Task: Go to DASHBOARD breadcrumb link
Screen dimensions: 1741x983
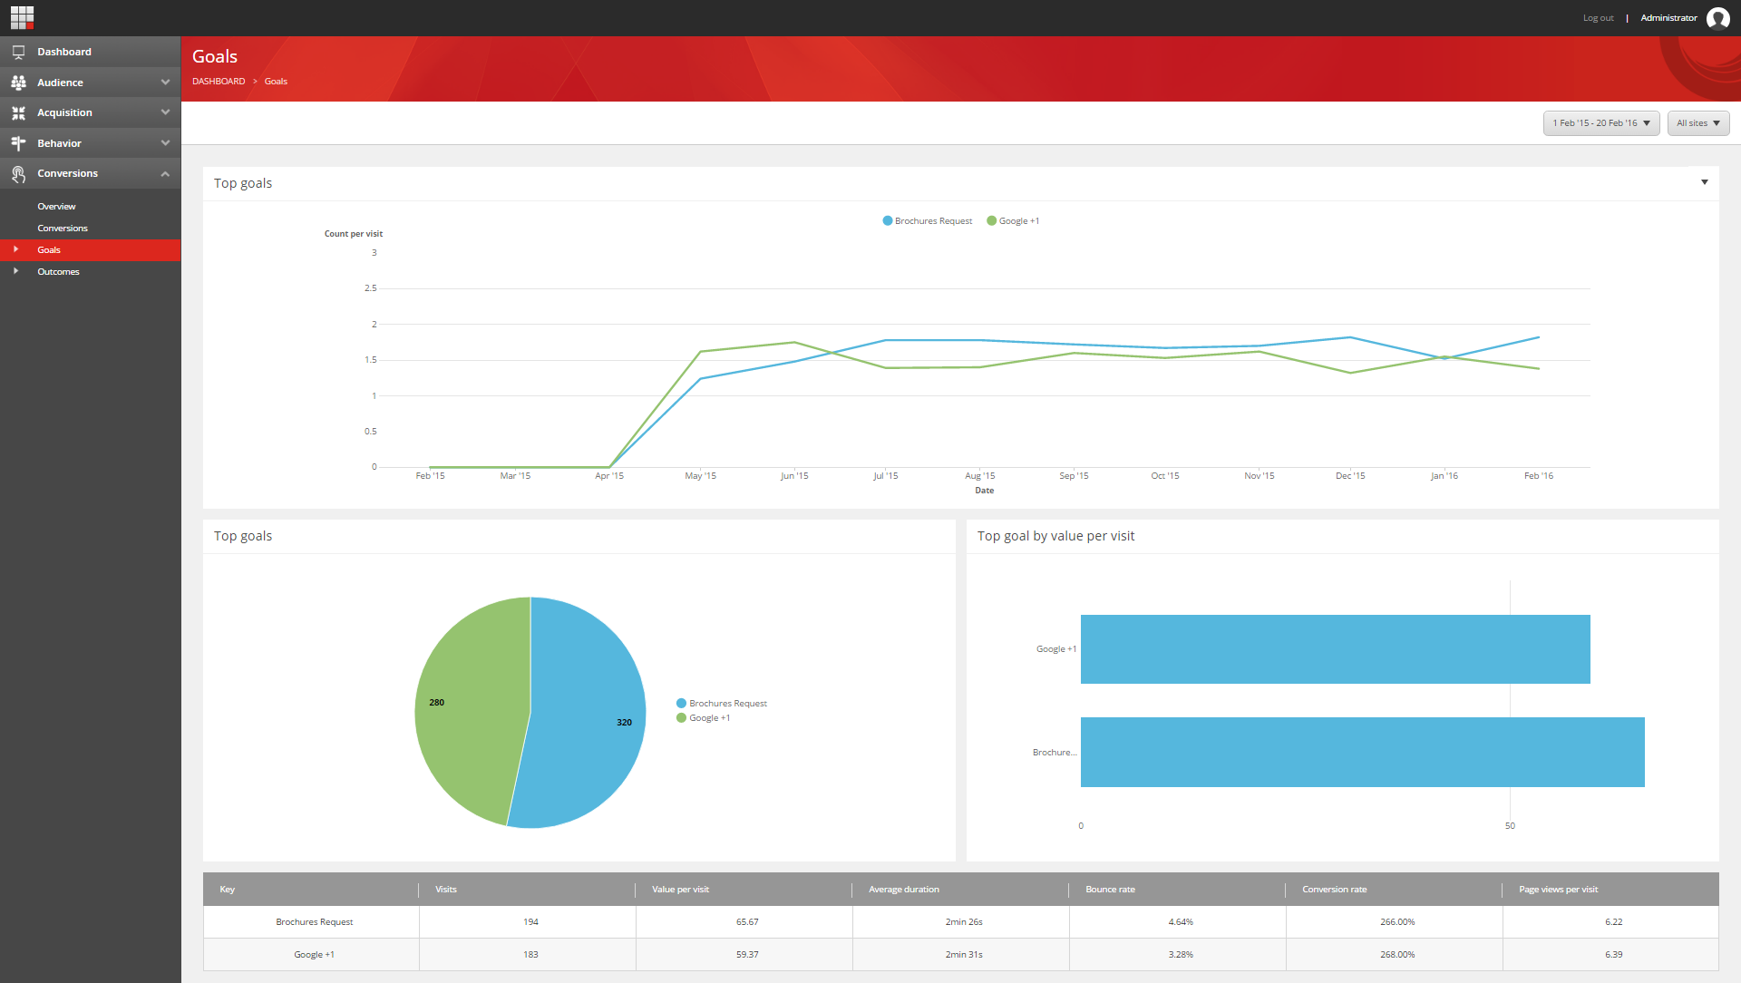Action: [219, 82]
